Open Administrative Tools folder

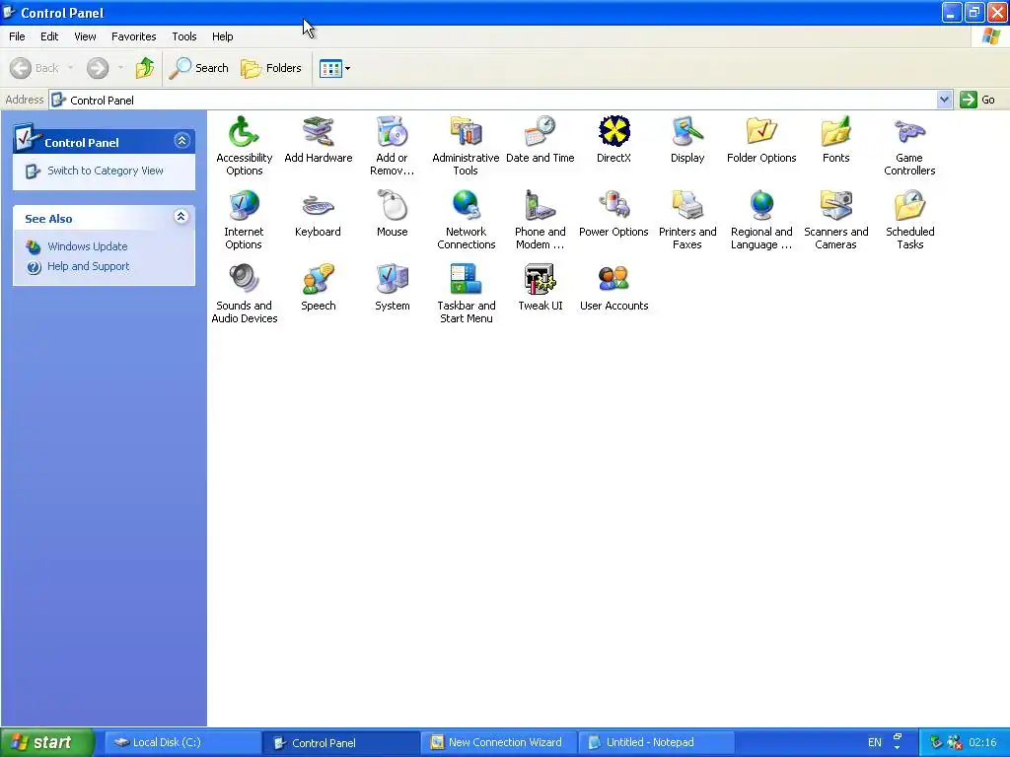click(466, 146)
